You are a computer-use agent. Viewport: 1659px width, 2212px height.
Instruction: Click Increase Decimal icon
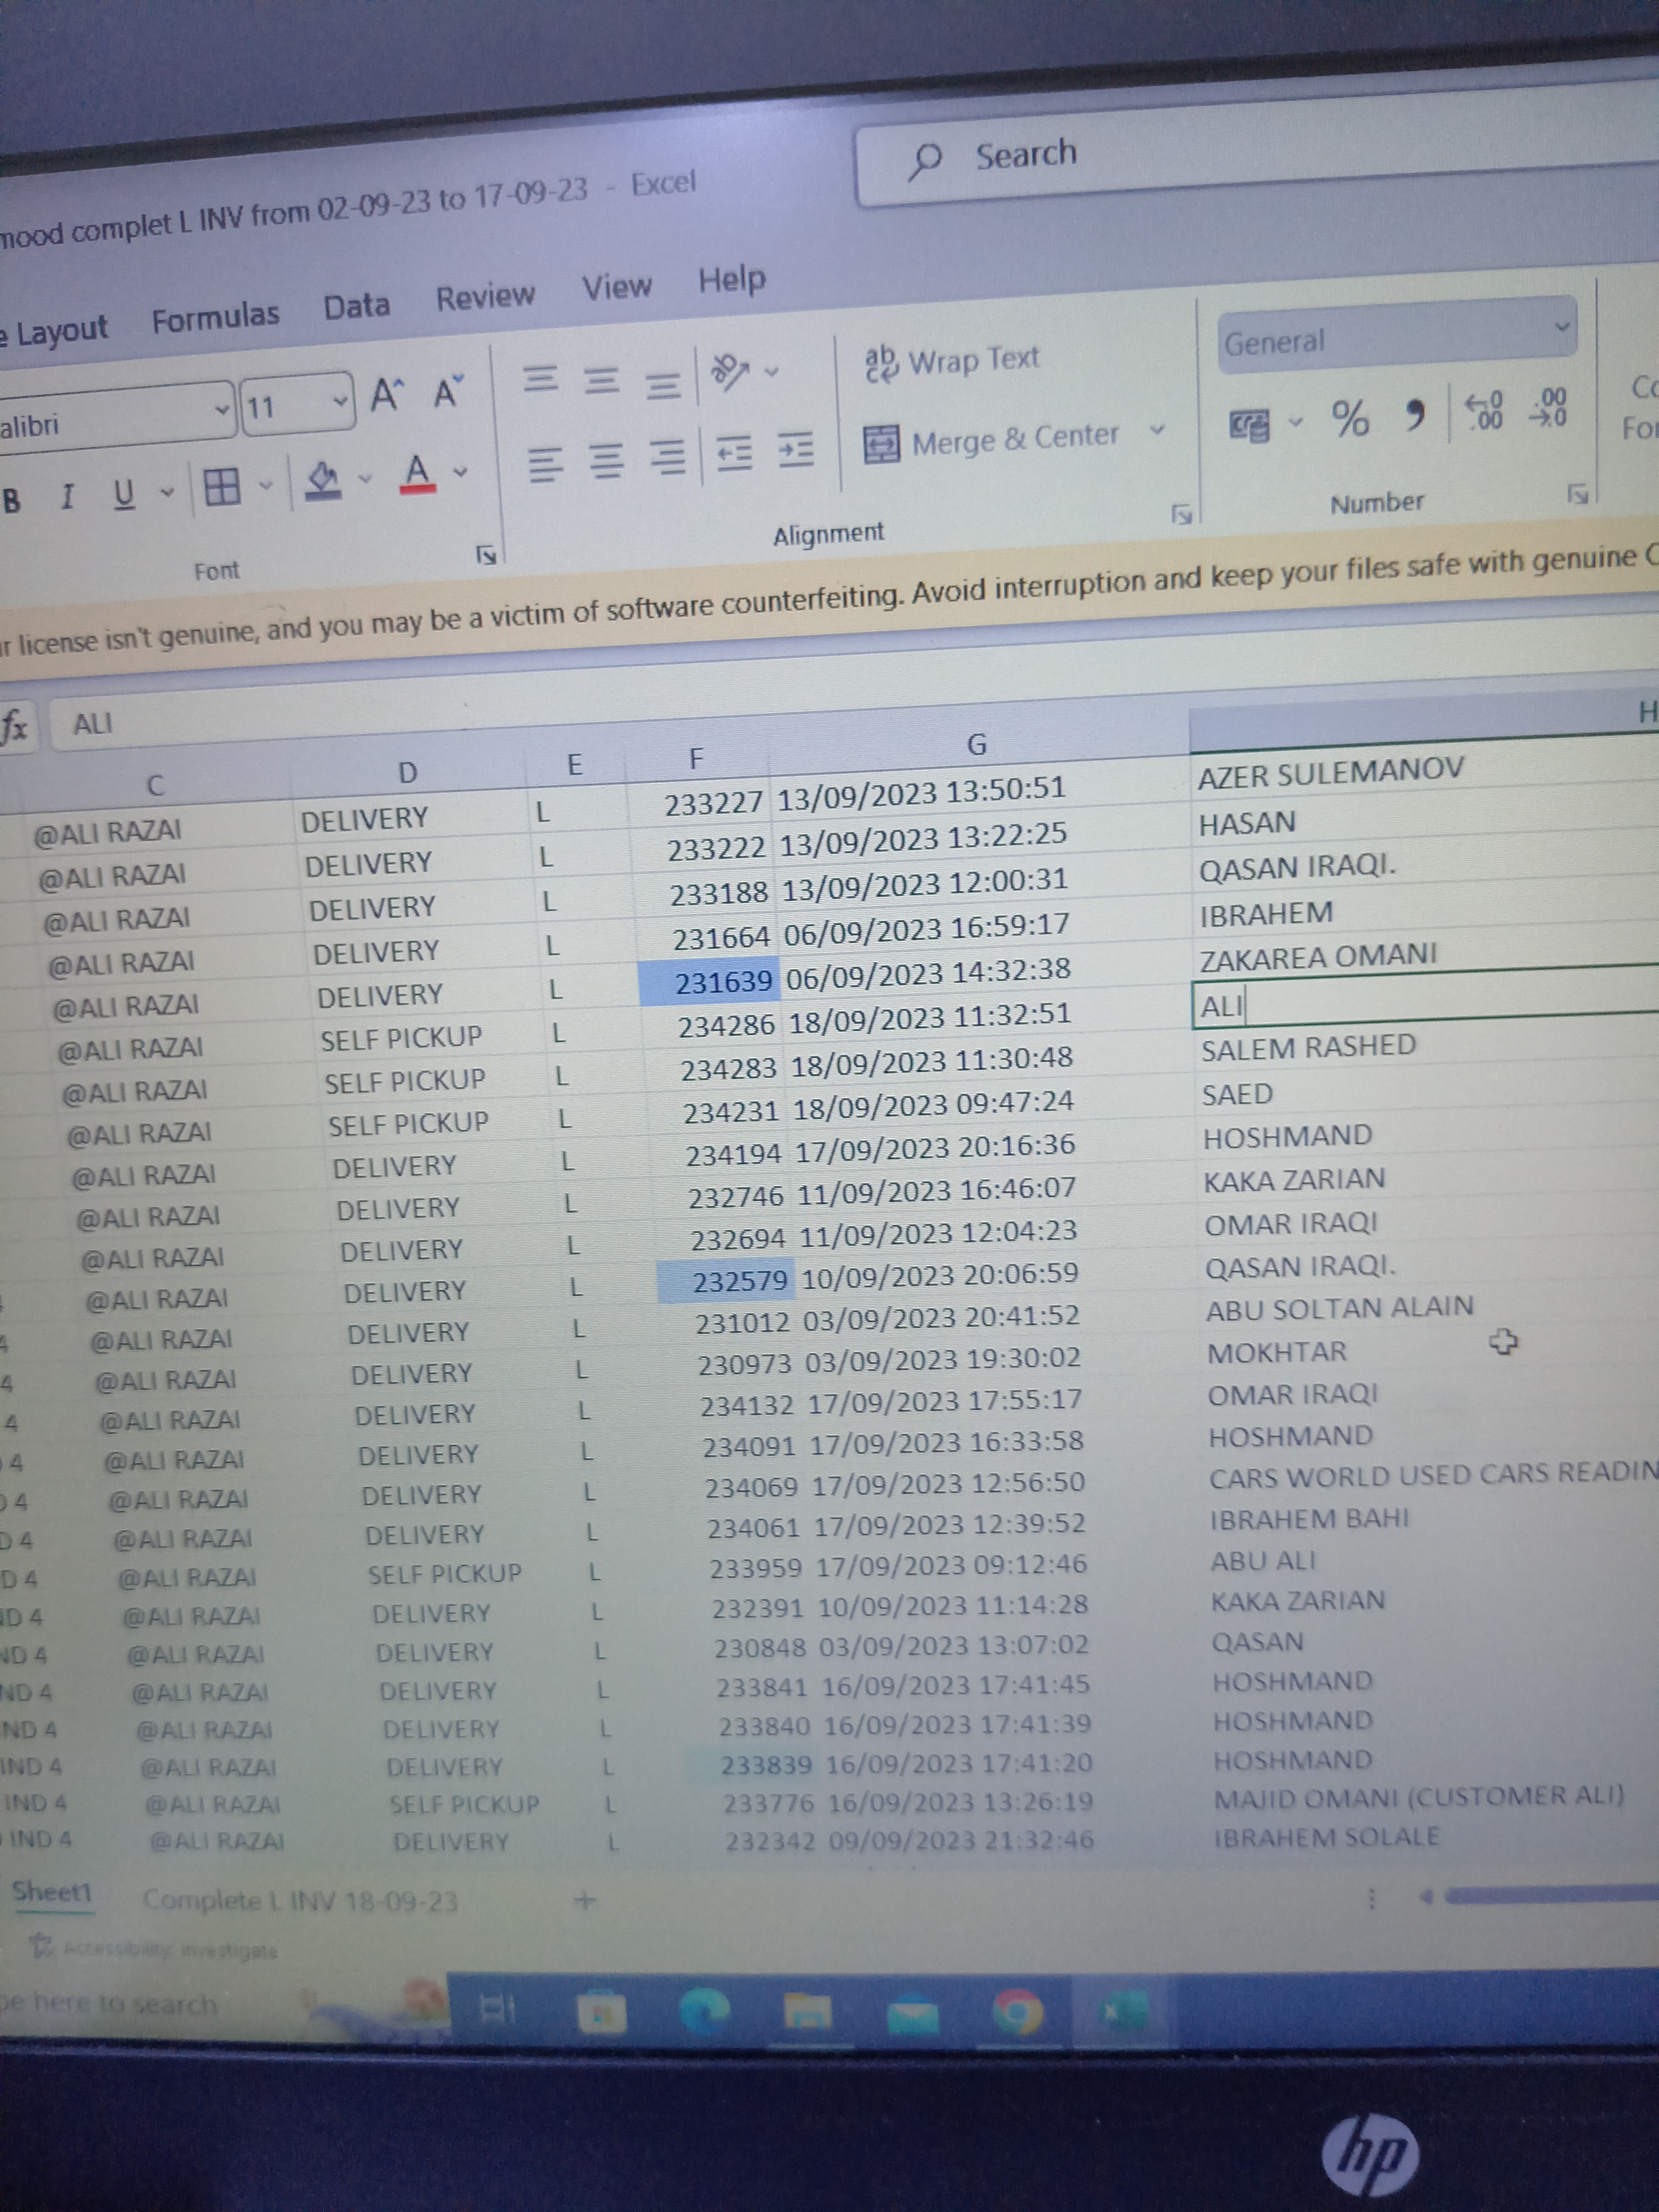(x=1485, y=410)
